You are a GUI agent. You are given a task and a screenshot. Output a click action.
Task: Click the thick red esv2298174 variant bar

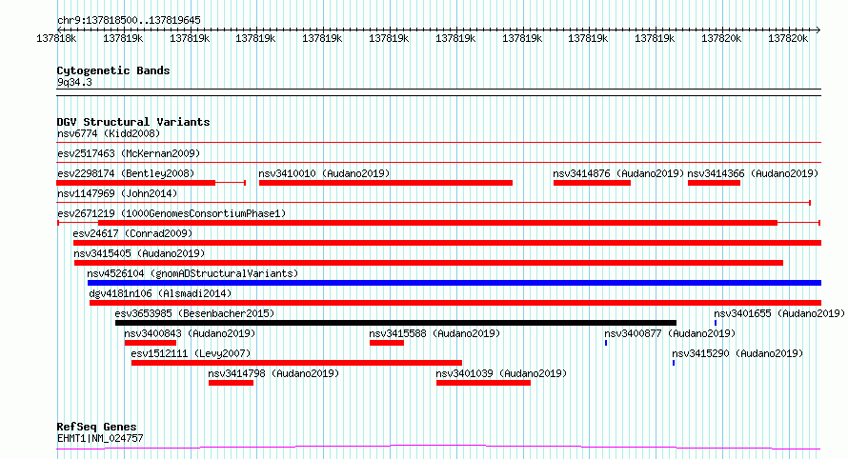(x=136, y=183)
